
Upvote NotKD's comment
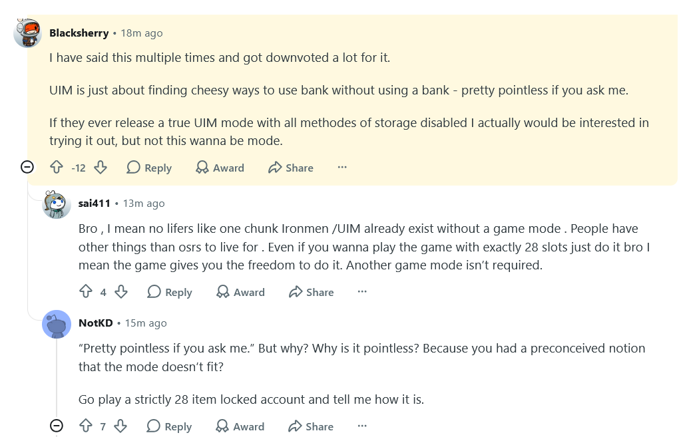[x=86, y=426]
